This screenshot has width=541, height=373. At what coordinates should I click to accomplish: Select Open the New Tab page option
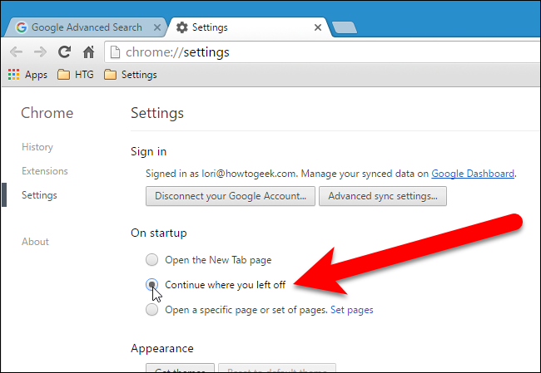click(151, 260)
